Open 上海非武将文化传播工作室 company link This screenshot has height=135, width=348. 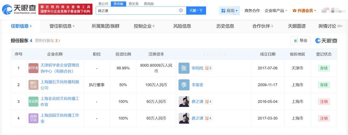60,102
